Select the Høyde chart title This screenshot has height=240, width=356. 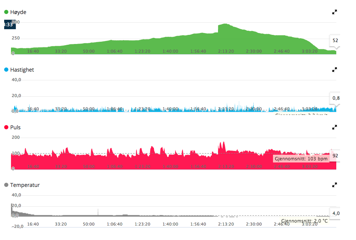[x=18, y=12]
